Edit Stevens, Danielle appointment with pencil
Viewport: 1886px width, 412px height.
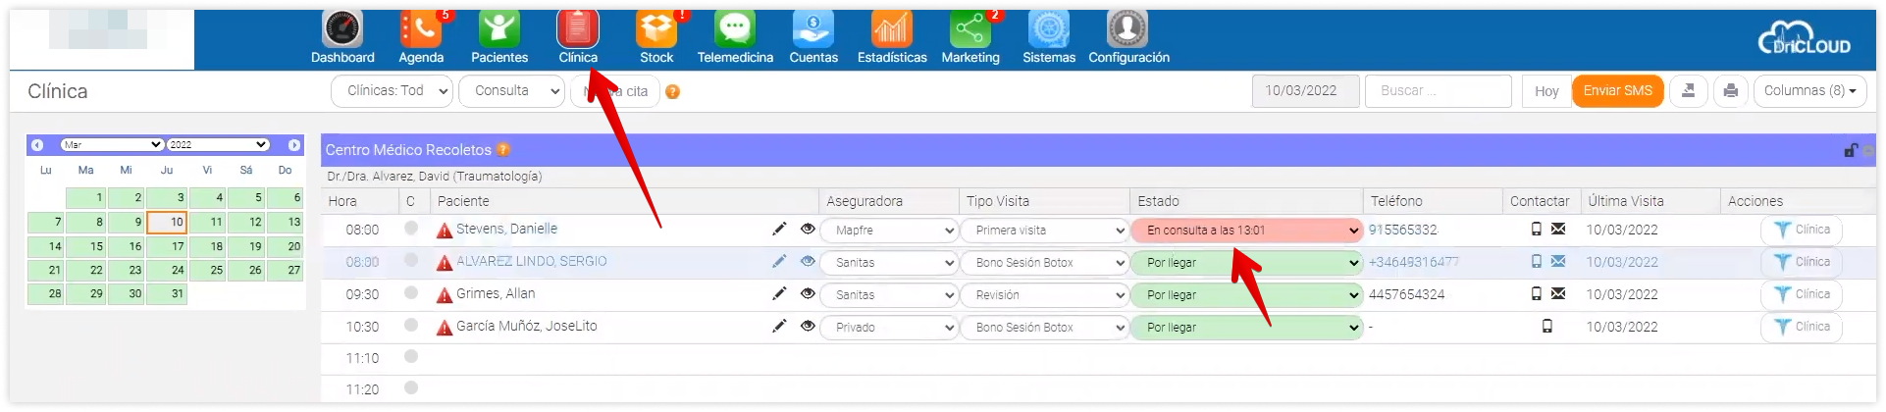pos(779,230)
